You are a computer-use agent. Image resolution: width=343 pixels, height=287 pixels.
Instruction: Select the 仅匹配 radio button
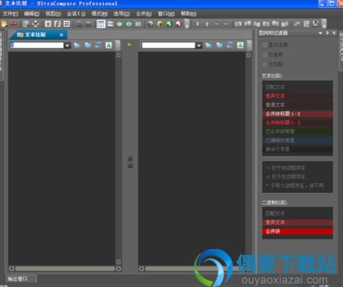pos(265,64)
